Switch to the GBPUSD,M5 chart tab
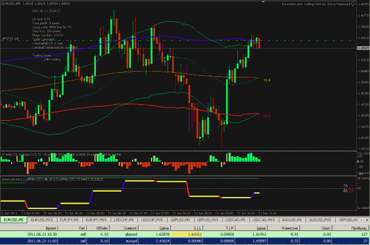Image resolution: width=370 pixels, height=245 pixels. tap(181, 220)
